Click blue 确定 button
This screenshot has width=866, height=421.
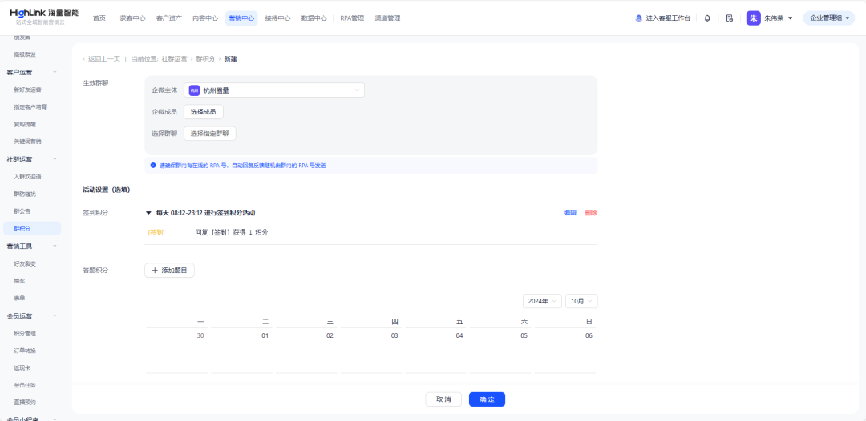coord(488,399)
